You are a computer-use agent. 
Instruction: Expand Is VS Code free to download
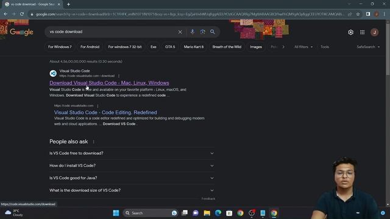[132, 153]
